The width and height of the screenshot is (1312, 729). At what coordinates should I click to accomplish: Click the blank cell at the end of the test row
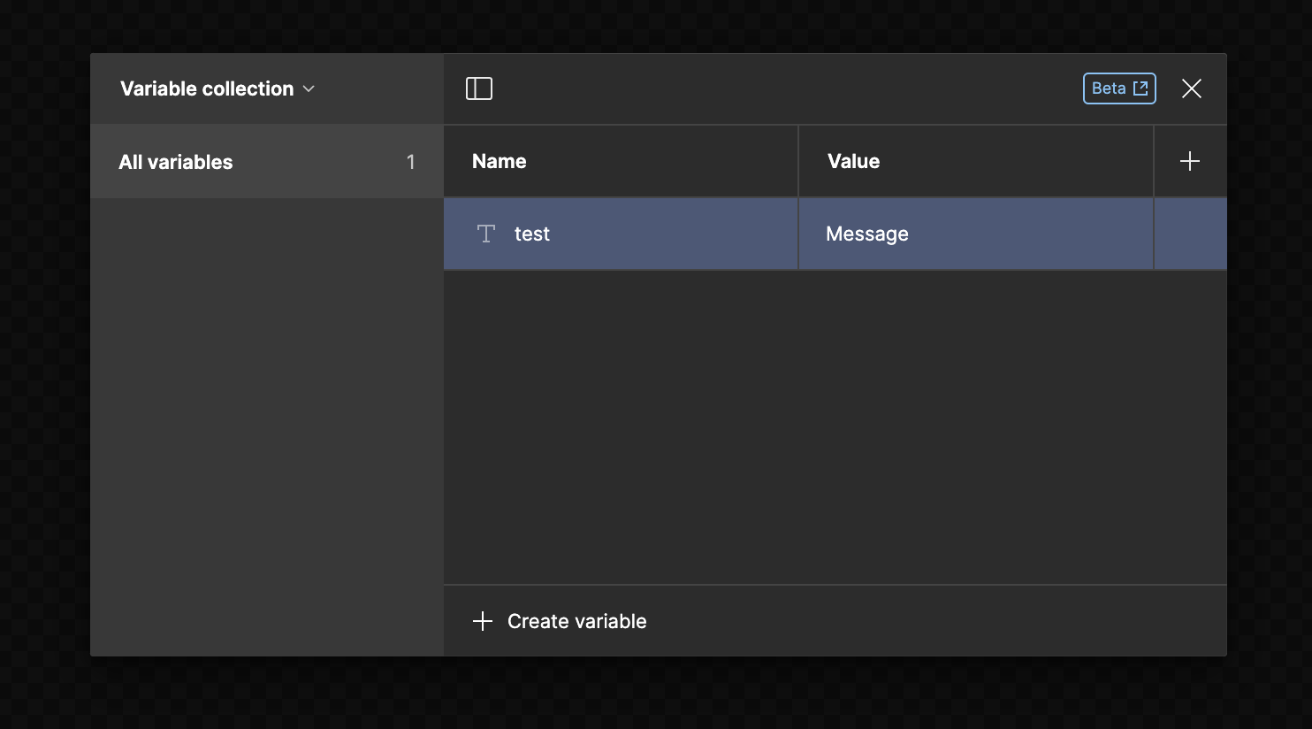(x=1190, y=233)
